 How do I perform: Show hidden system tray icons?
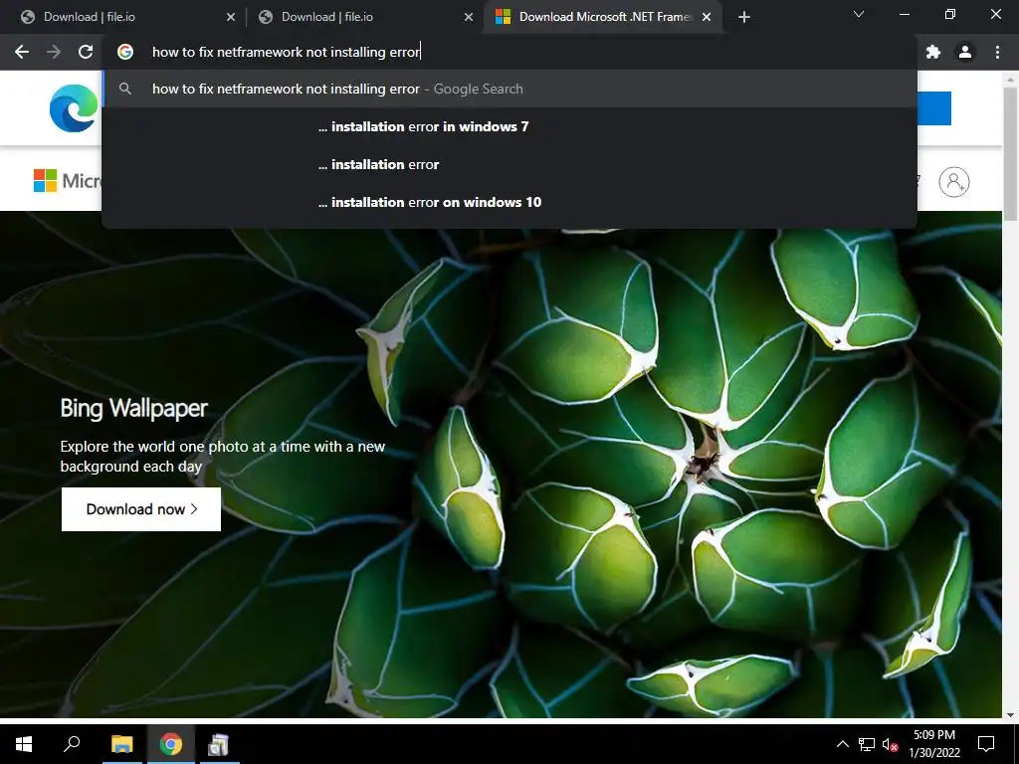(842, 744)
